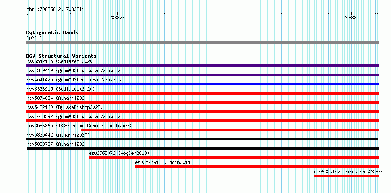Select the red bar for esv3577912
This screenshot has height=193, width=391.
click(x=257, y=167)
